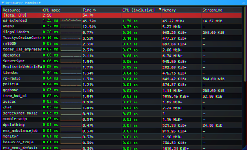Click es_extended CPU inclusive 1.36 ms

coord(130,21)
